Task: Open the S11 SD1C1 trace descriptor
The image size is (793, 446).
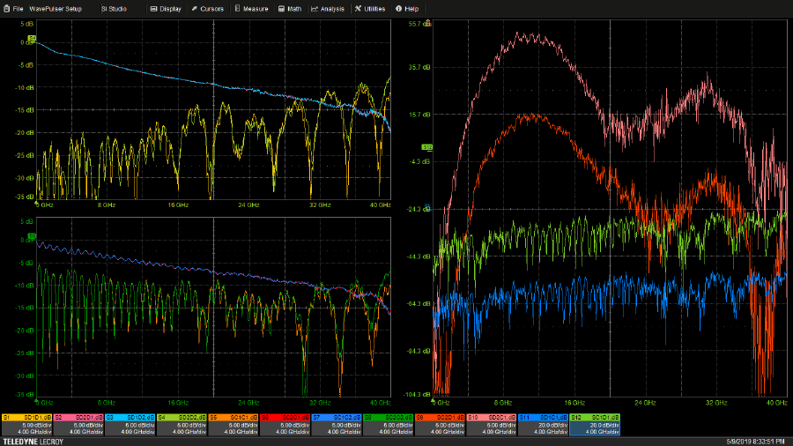Action: [x=543, y=424]
